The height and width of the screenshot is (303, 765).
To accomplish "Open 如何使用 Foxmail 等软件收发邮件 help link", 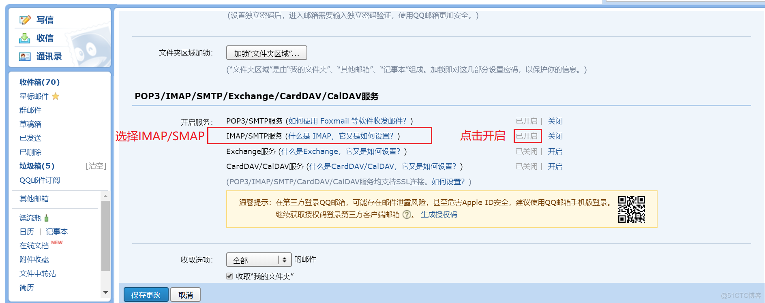I will (347, 121).
